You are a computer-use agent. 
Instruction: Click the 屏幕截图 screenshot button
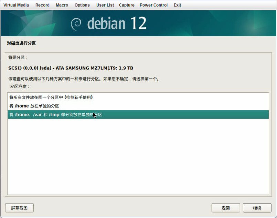tap(19, 208)
